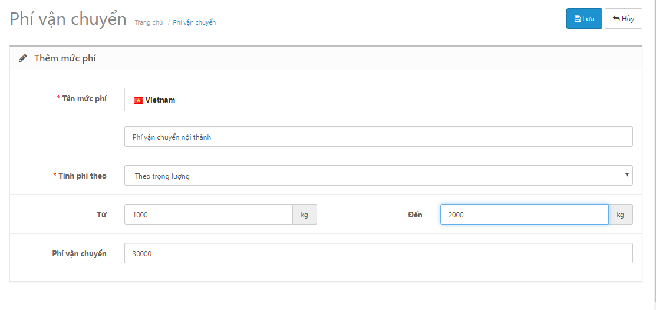
Task: Click the Phí vận chuyển amount field
Action: (378, 253)
